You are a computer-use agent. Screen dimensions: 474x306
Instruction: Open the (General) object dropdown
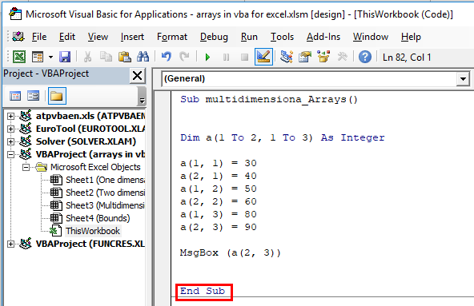[x=463, y=79]
